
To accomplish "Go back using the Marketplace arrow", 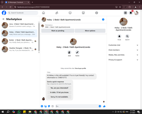I will 3,19.
